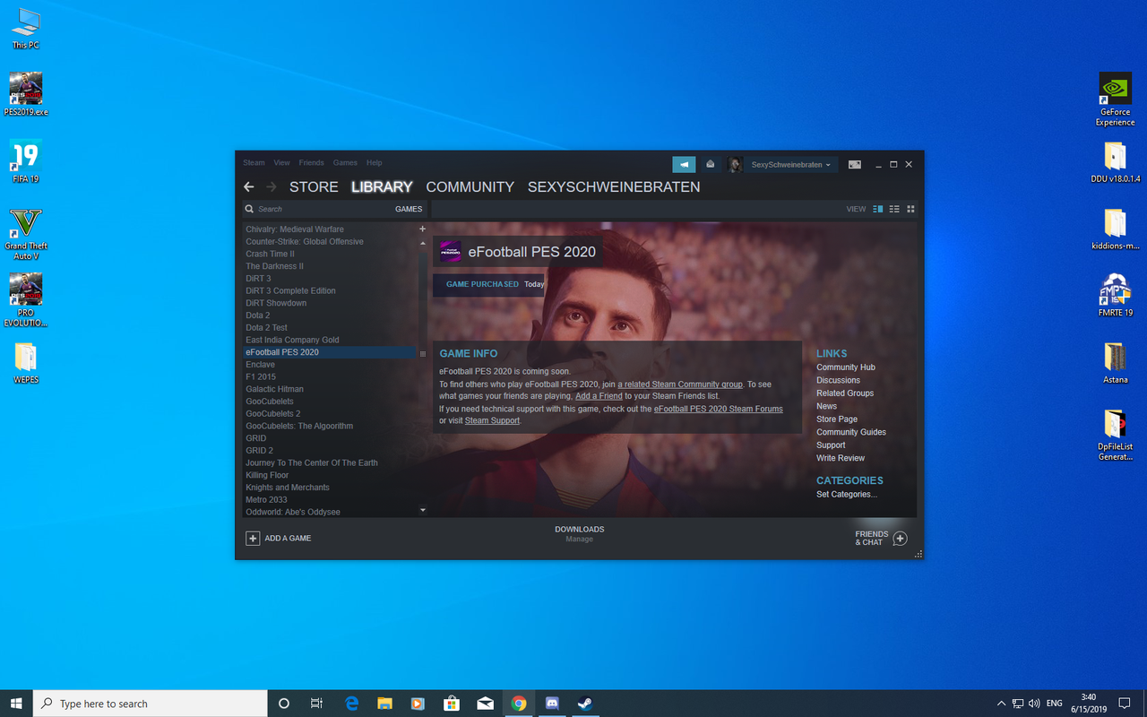Select F1 2015 in the games list
This screenshot has width=1147, height=717.
[263, 376]
